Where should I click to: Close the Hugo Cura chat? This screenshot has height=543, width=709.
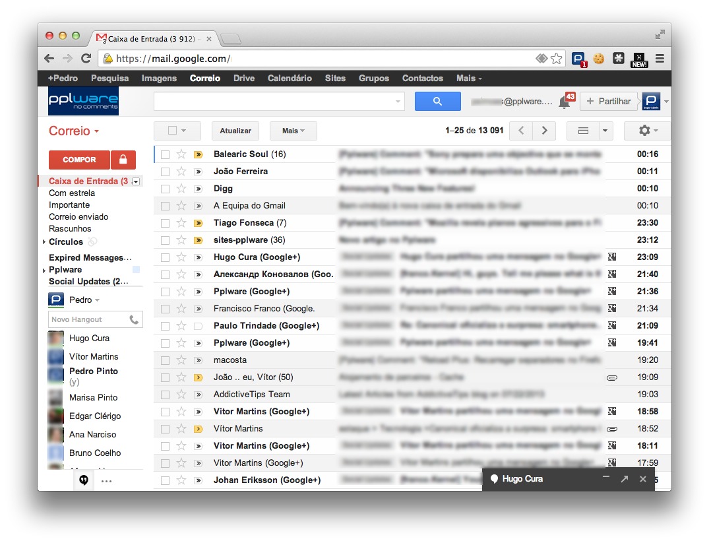(x=643, y=479)
